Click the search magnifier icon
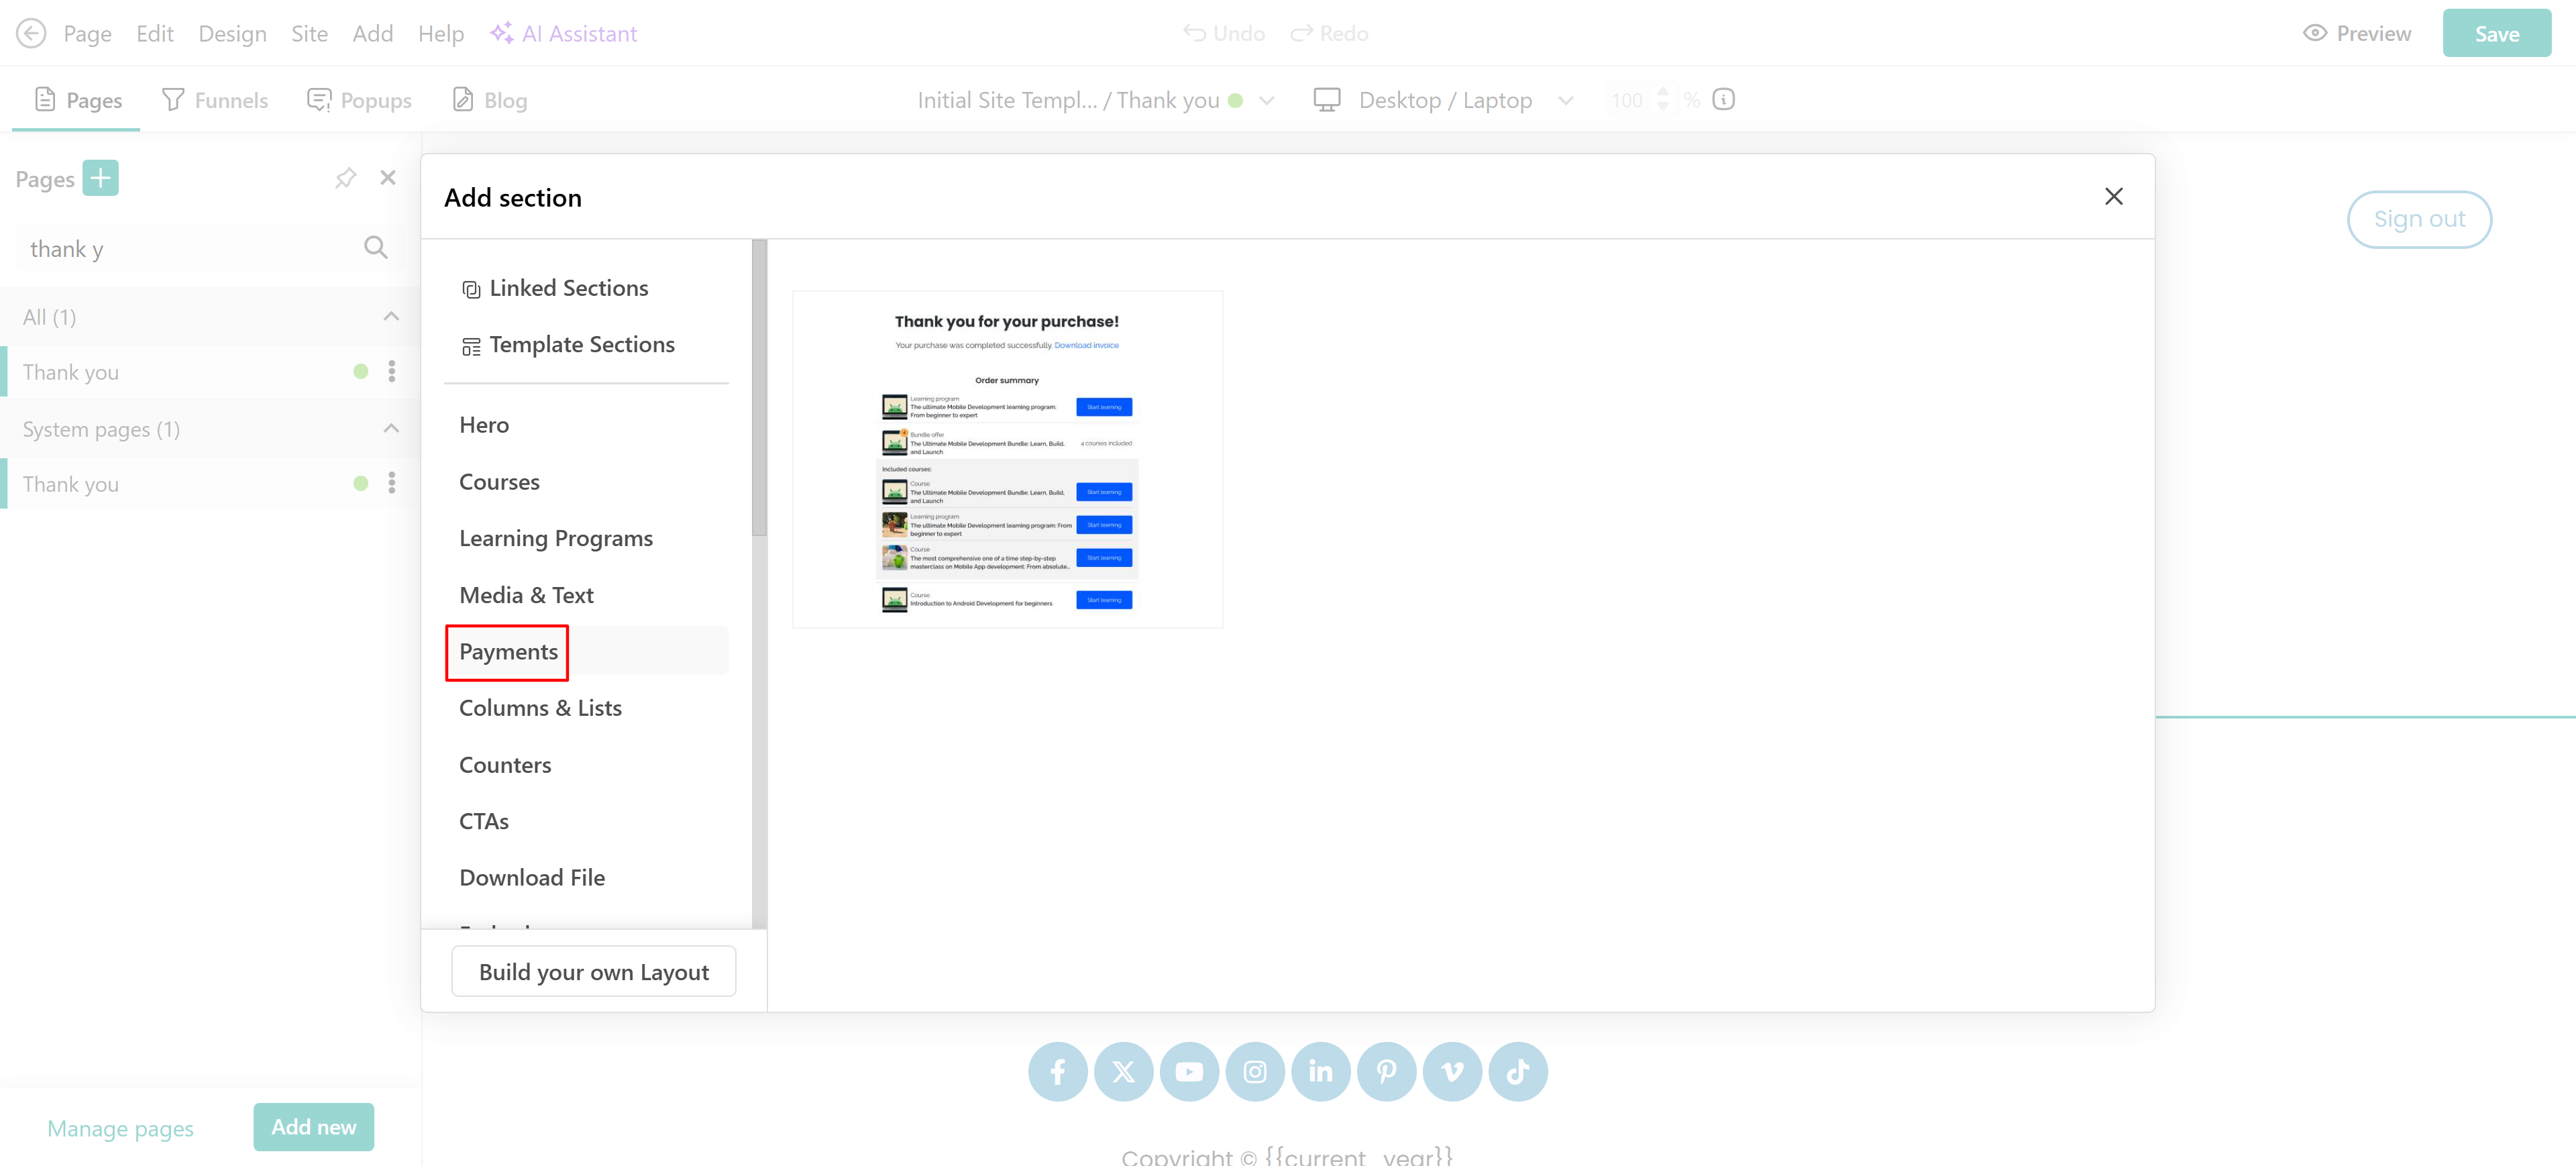This screenshot has width=2576, height=1166. 375,248
